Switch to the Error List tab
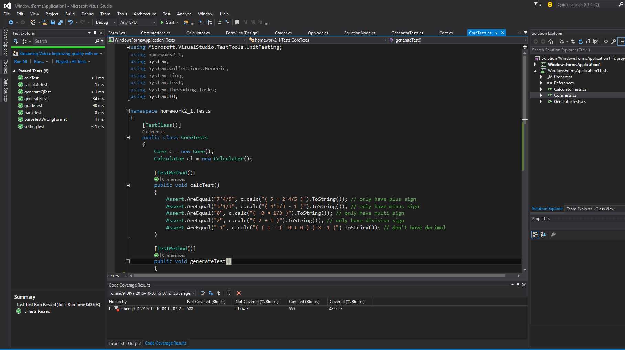Image resolution: width=625 pixels, height=350 pixels. pyautogui.click(x=117, y=343)
